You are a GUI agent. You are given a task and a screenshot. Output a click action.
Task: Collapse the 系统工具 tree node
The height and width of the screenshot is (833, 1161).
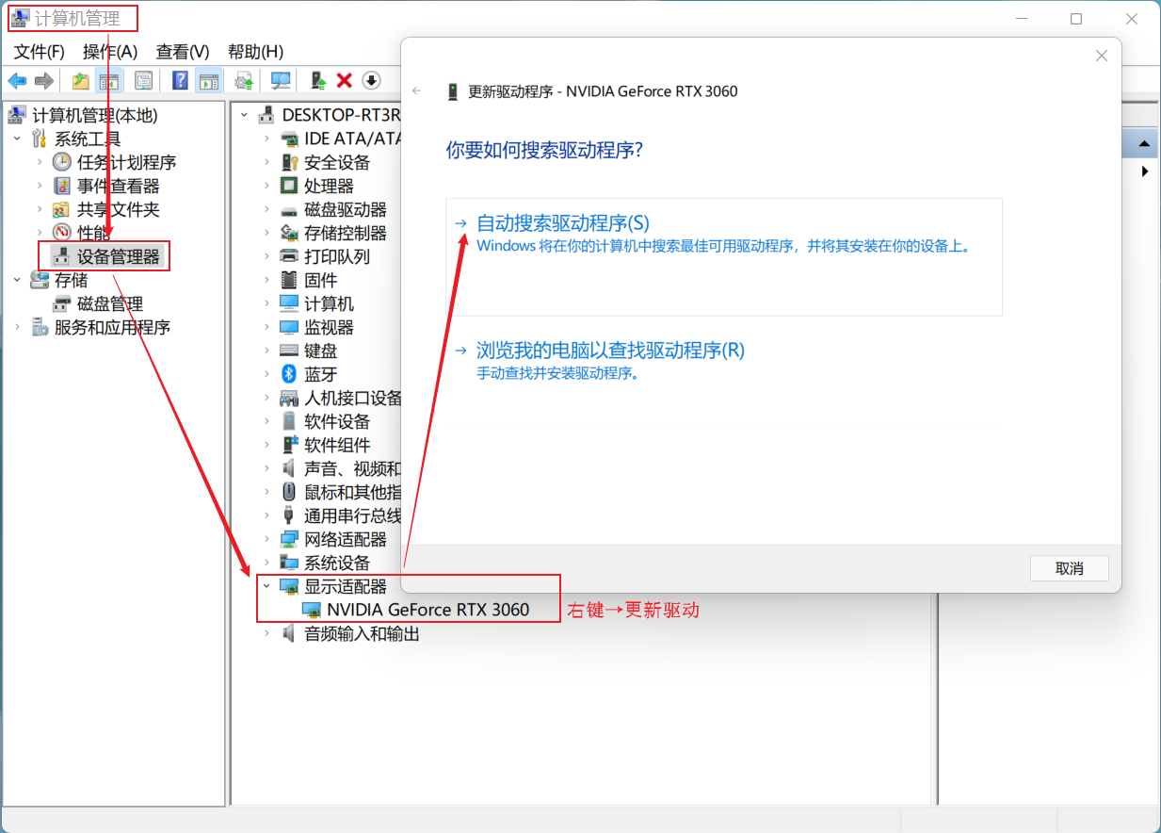(17, 139)
